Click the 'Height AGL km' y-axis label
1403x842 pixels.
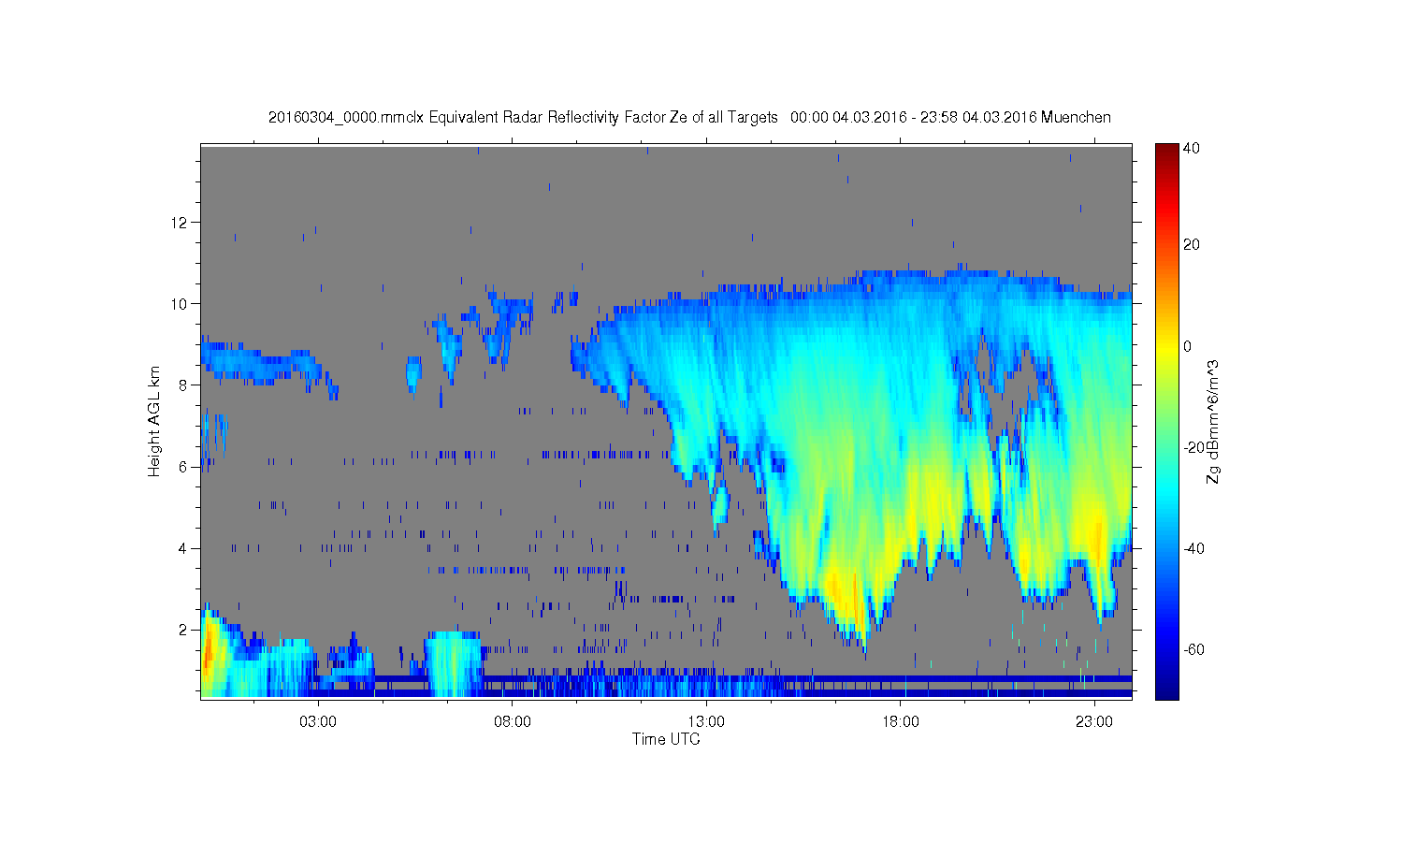[154, 421]
